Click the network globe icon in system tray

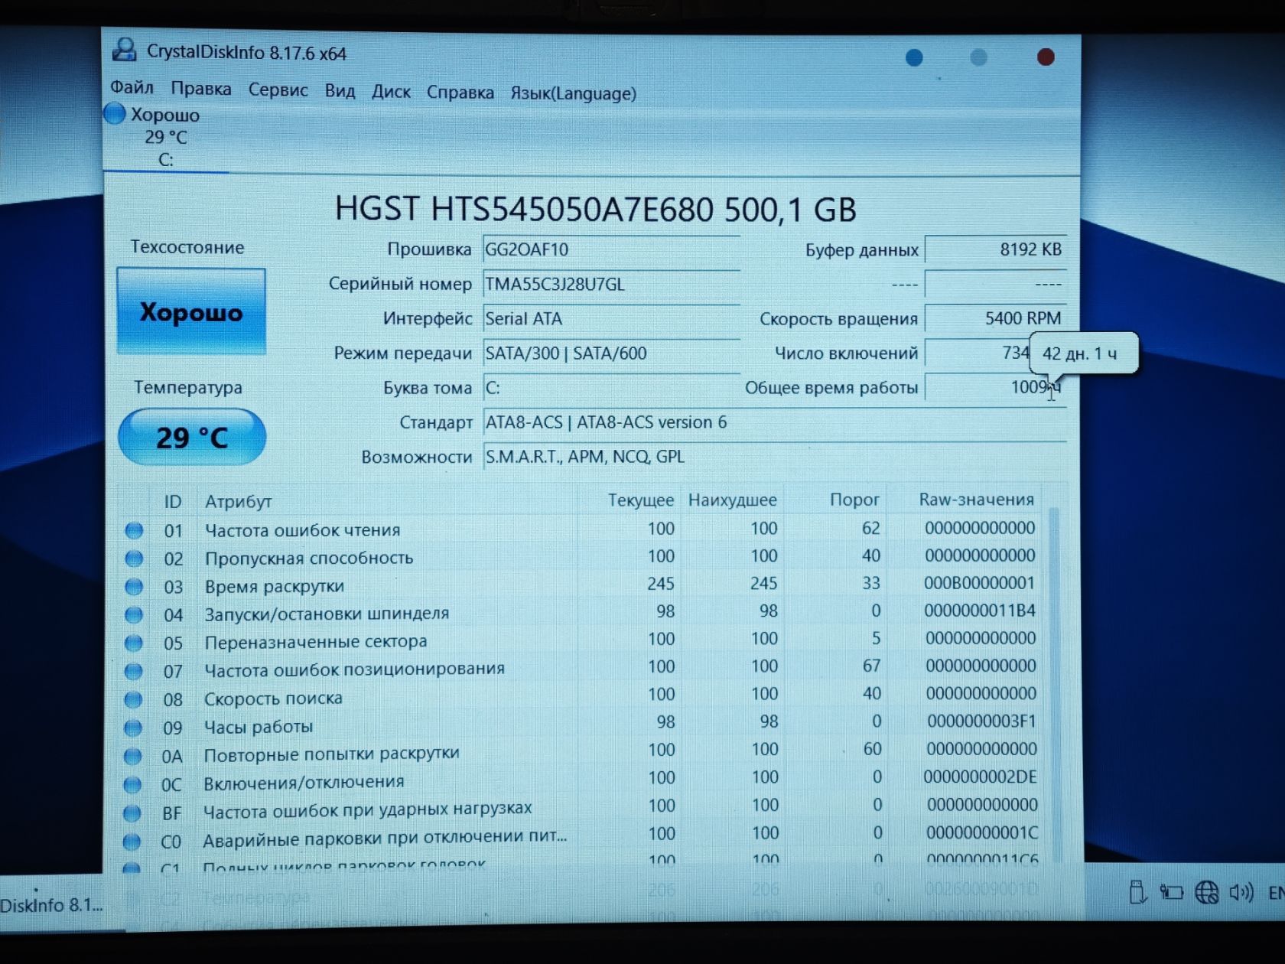click(1206, 892)
